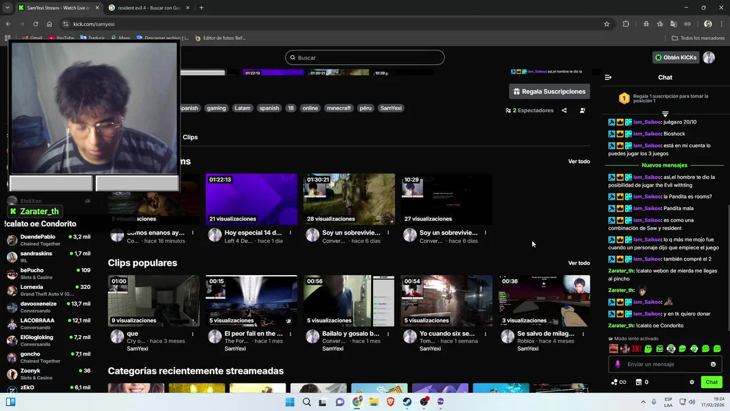The width and height of the screenshot is (730, 411).
Task: Open the 10:29 video thumbnail
Action: point(447,199)
